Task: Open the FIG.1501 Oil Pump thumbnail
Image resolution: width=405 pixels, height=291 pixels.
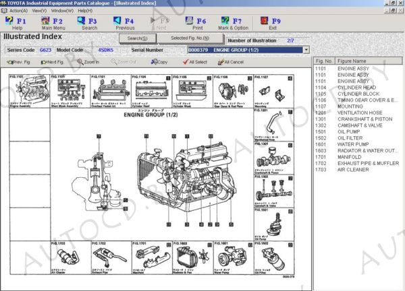Action: [x=274, y=224]
